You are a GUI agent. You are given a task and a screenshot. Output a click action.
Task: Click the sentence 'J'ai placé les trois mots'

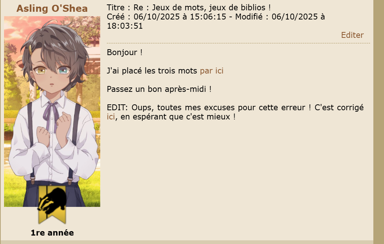point(152,71)
